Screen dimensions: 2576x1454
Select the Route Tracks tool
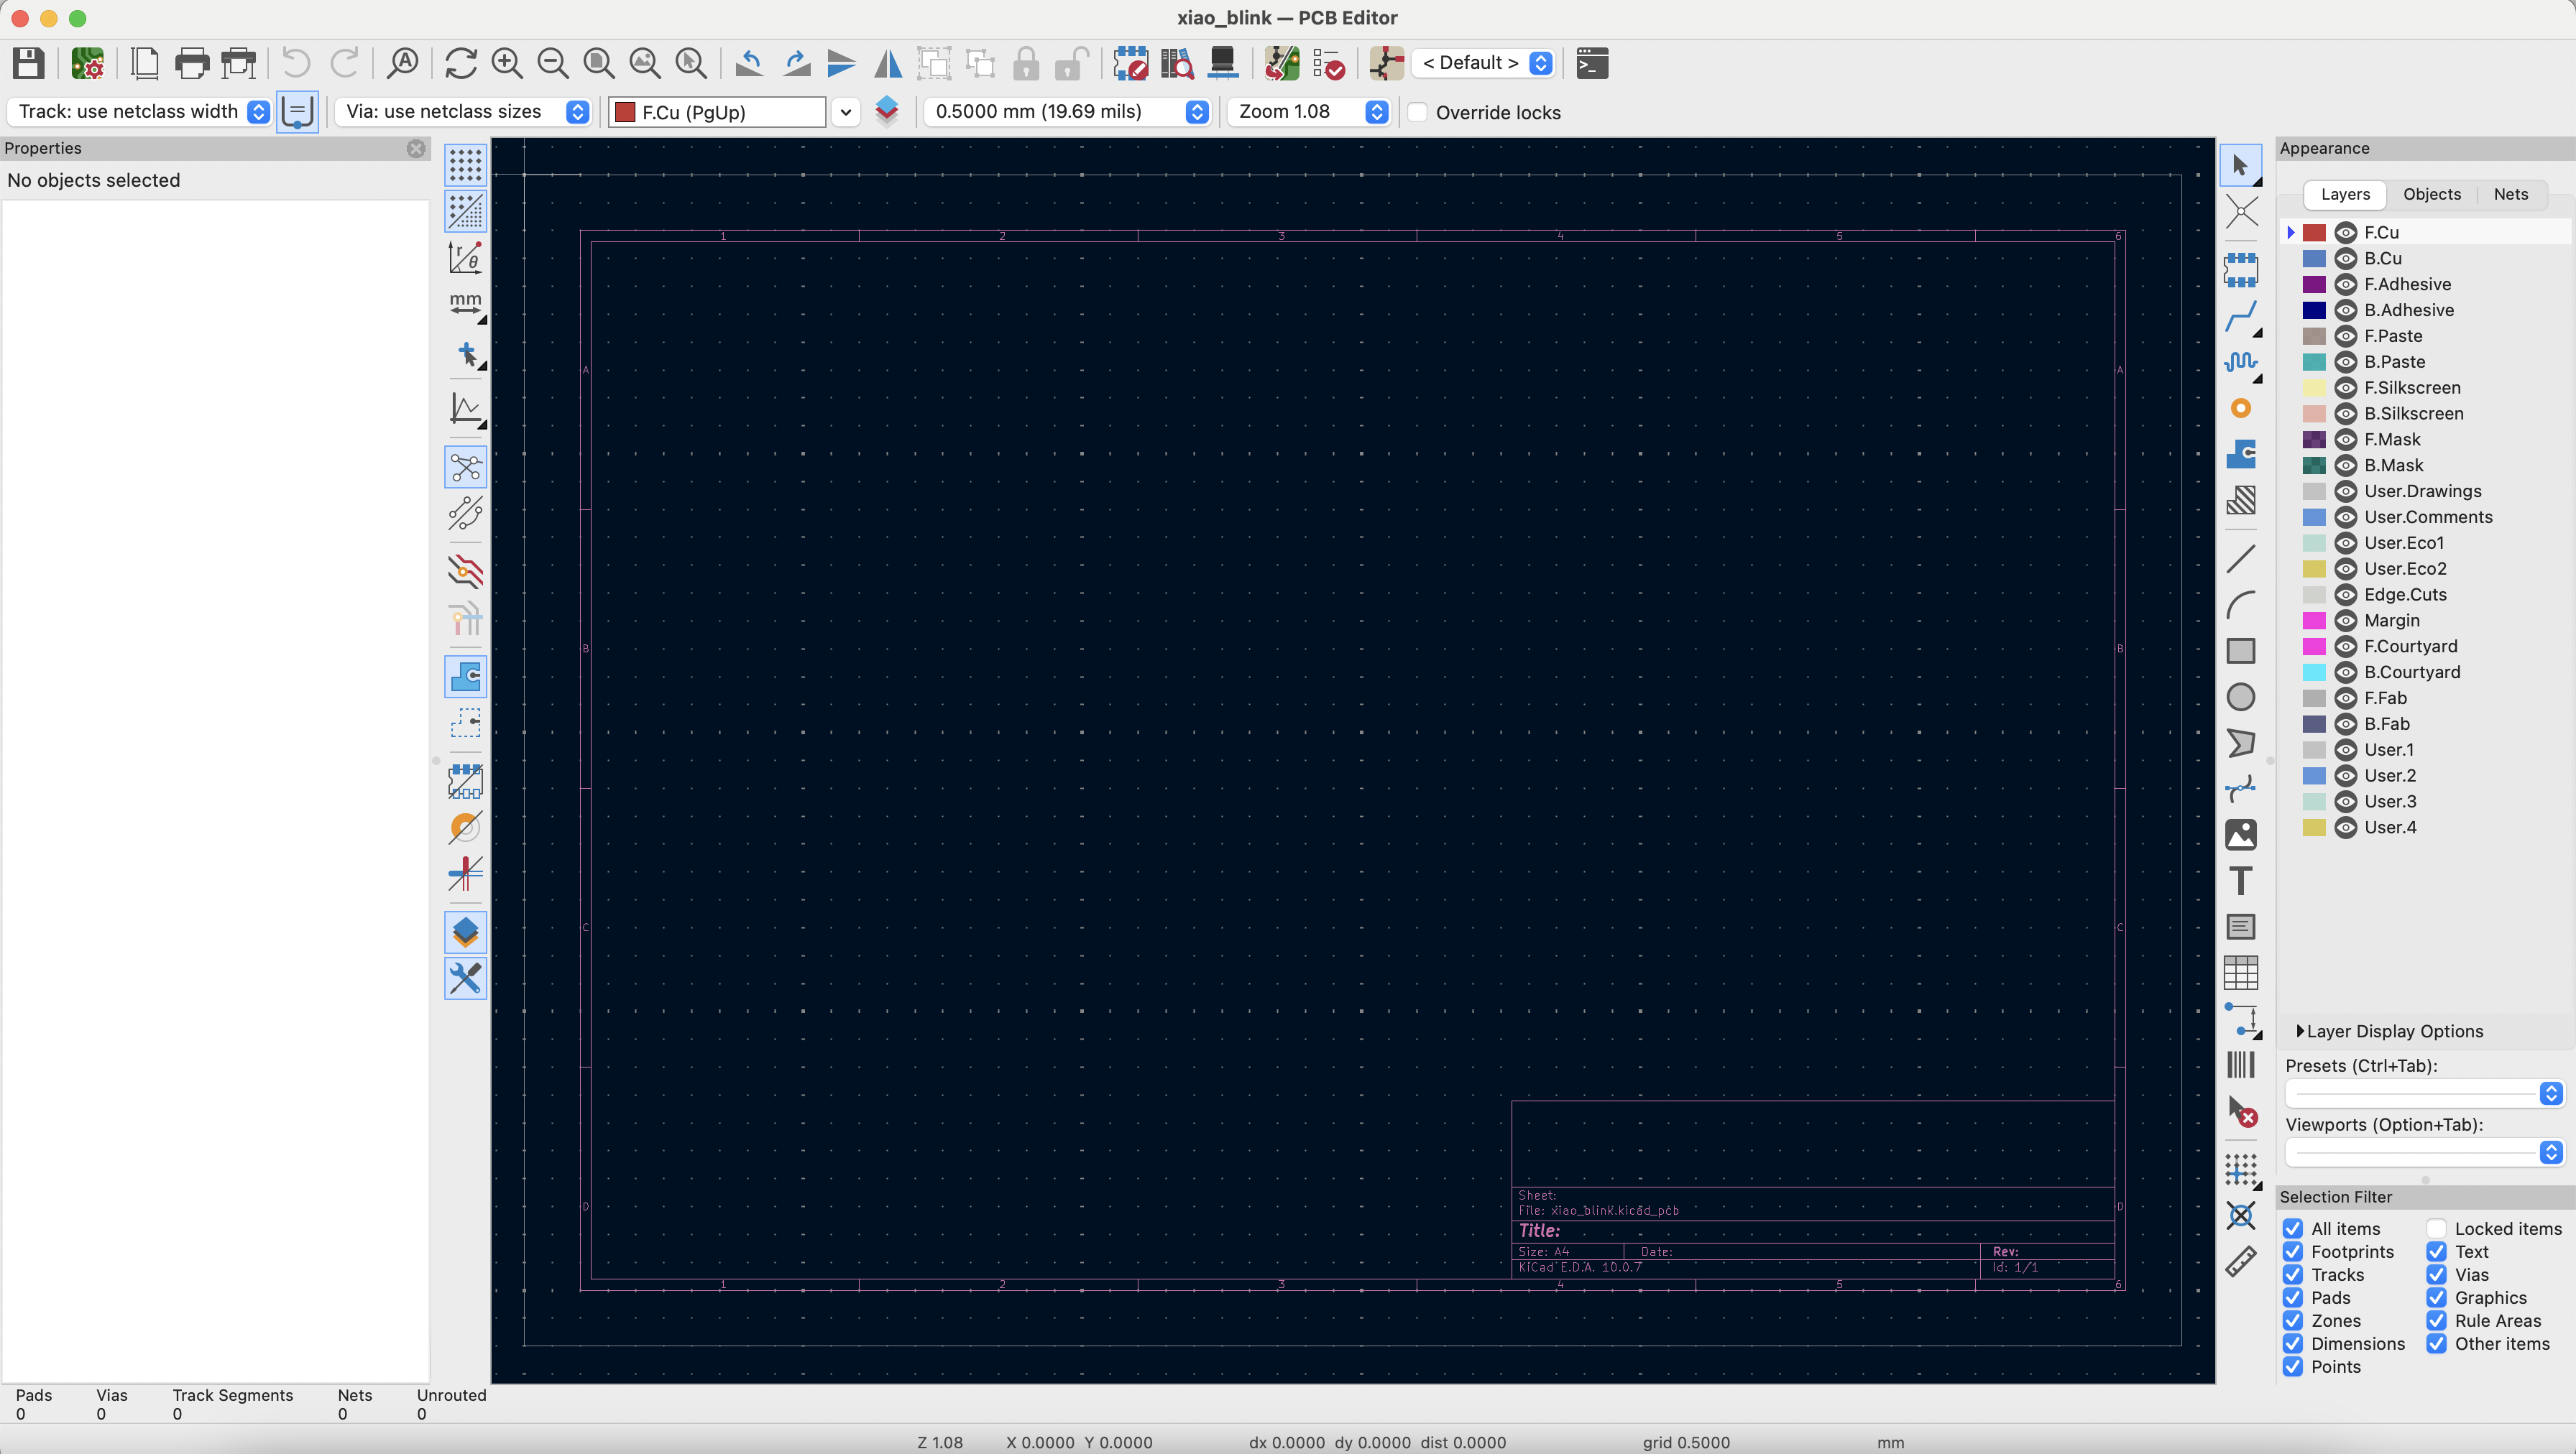(2241, 317)
